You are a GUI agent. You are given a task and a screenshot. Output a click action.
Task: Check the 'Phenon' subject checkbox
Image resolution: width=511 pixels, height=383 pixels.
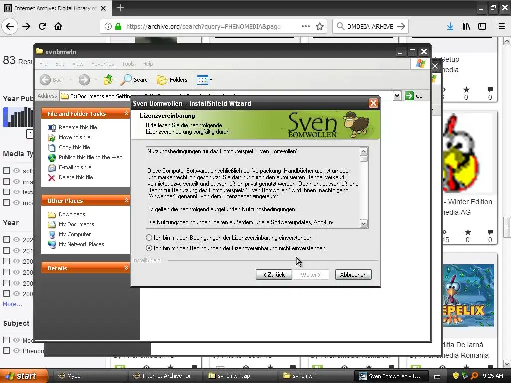click(x=6, y=350)
